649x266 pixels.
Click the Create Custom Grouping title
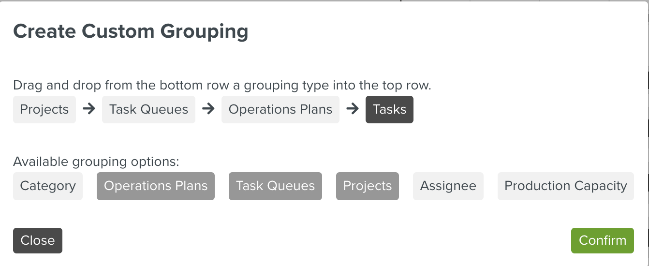(x=131, y=31)
